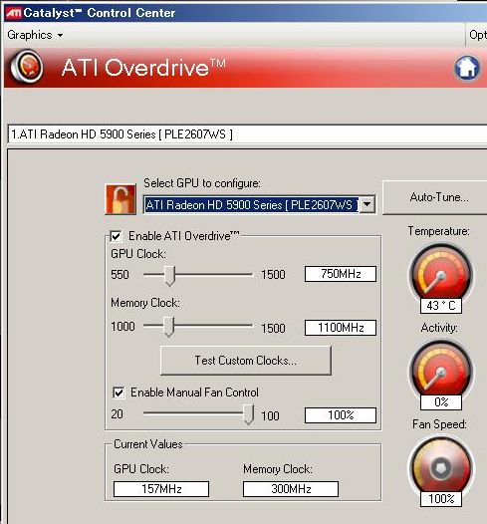Click the ATI logo in title bar
This screenshot has height=524, width=487.
(13, 13)
